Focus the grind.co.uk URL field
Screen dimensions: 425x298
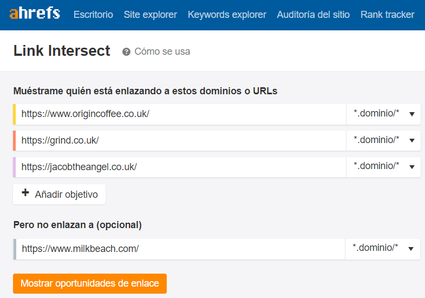pyautogui.click(x=181, y=140)
